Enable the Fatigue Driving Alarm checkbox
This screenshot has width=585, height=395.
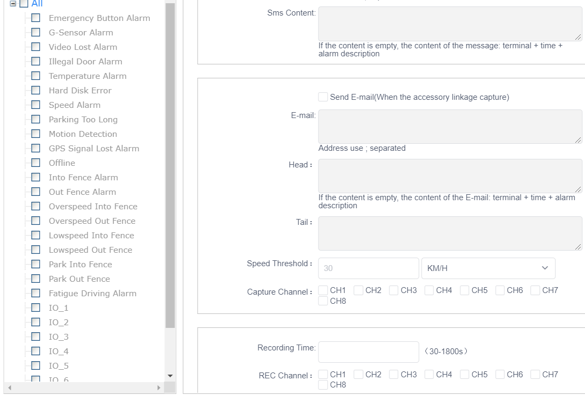tap(36, 293)
